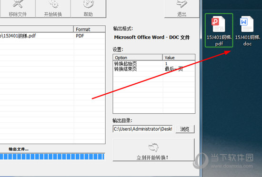Image resolution: width=262 pixels, height=177 pixels.
Task: Click the start page value 1
Action: click(x=166, y=64)
